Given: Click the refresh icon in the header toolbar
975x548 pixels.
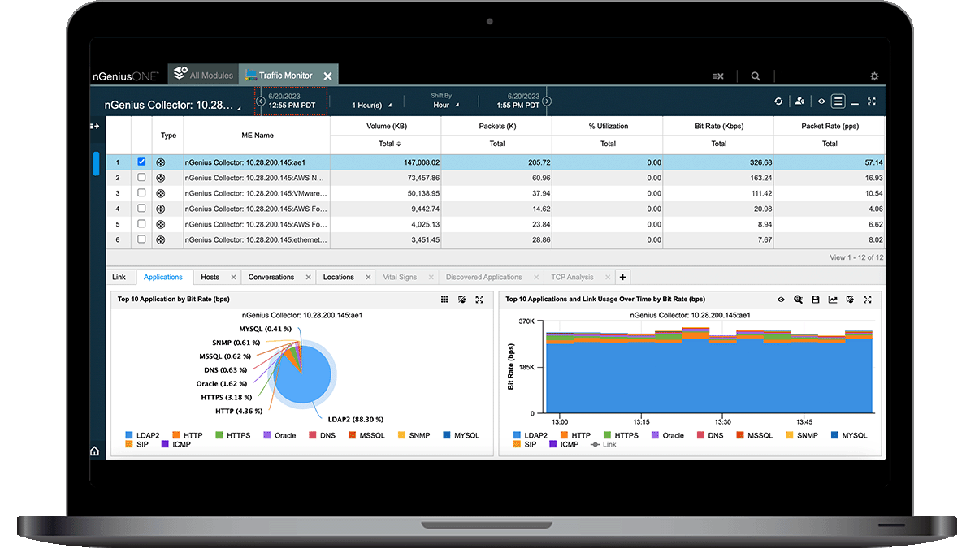Looking at the screenshot, I should point(778,101).
